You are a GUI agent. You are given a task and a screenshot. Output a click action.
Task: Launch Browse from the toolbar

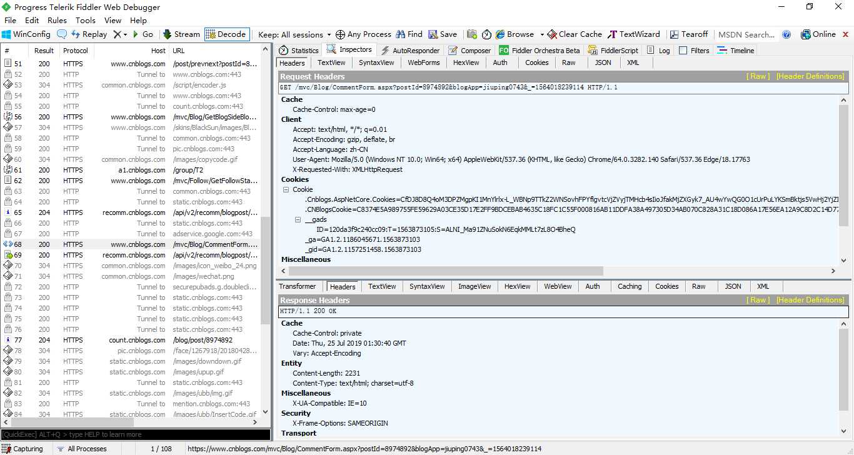515,34
